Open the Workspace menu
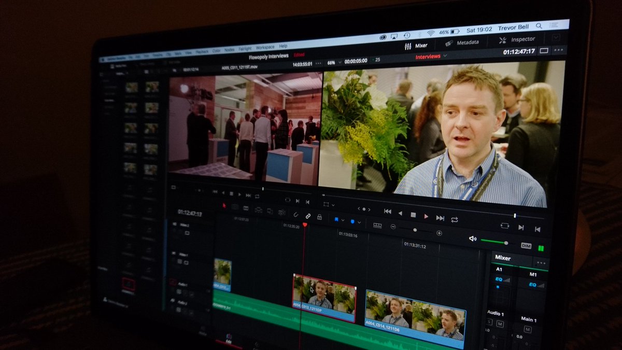This screenshot has height=350, width=622. point(265,47)
